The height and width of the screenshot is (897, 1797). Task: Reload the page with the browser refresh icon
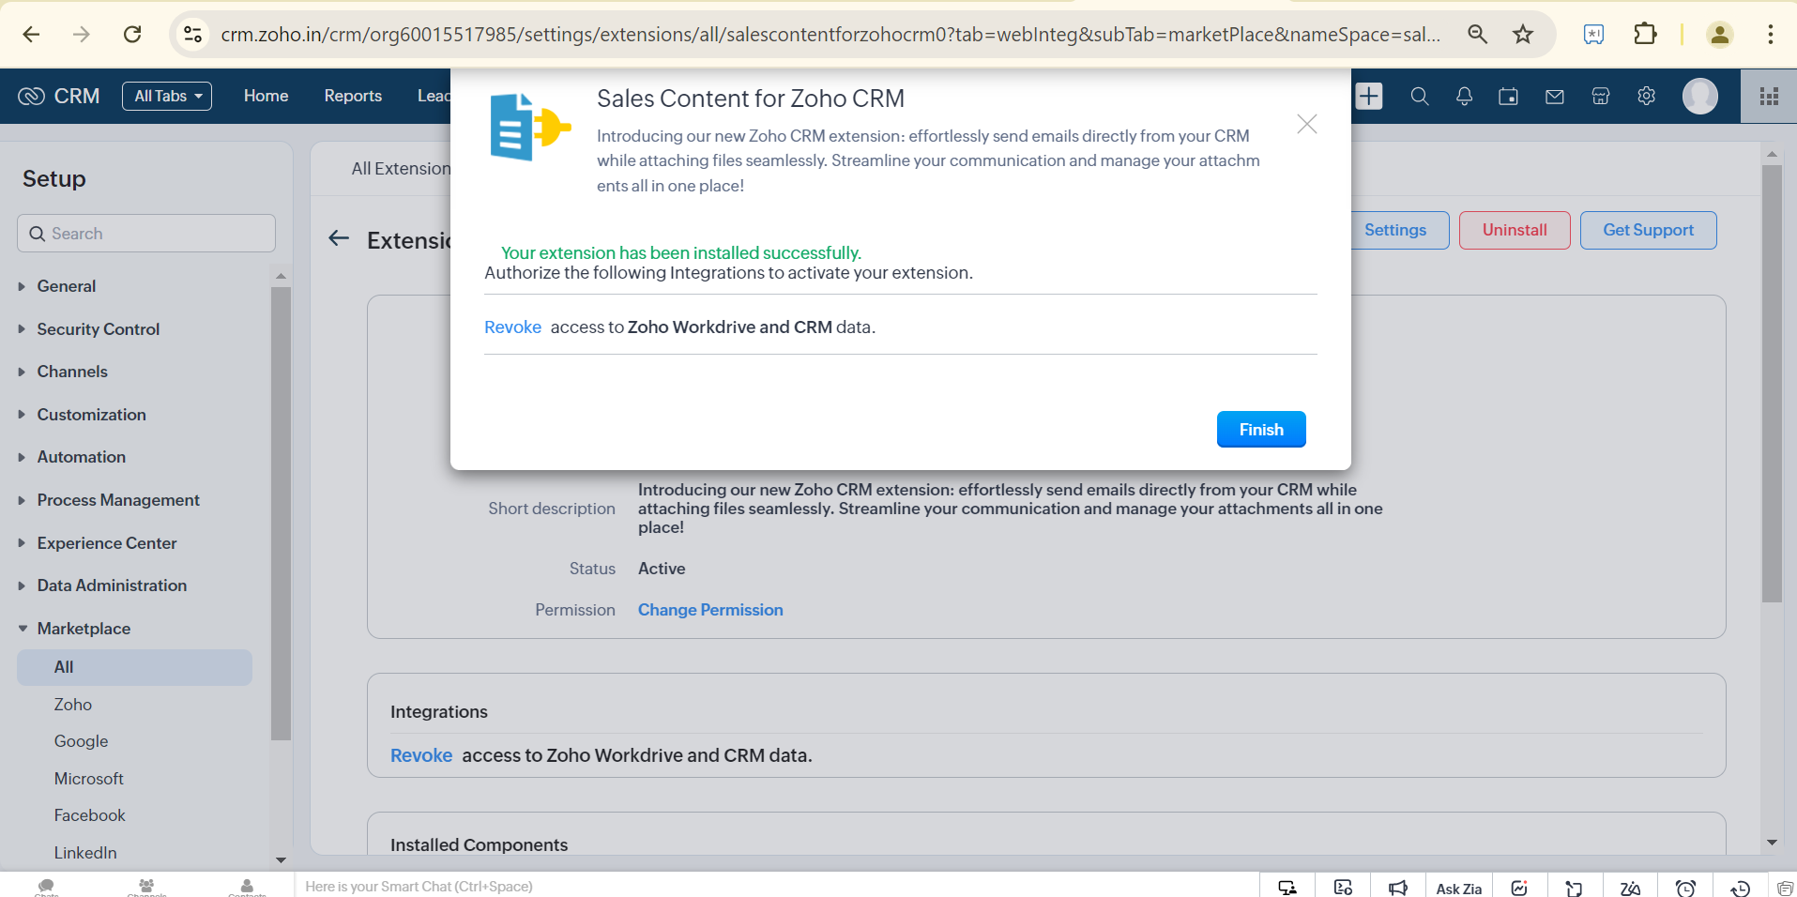tap(132, 35)
